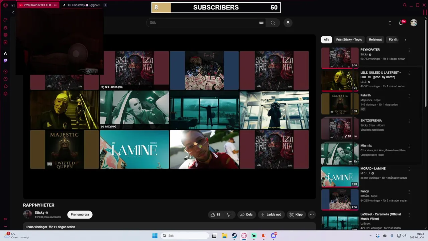Screen dimensions: 428x241
Task: Open Aria AI icon in sidebar
Action: click(5, 53)
